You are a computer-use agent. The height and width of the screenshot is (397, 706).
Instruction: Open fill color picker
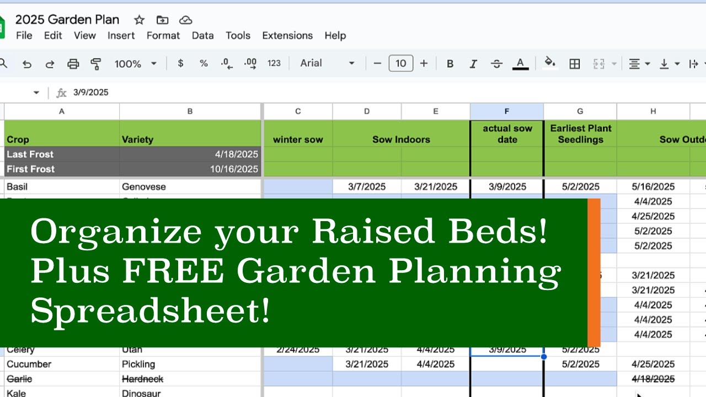click(x=550, y=63)
